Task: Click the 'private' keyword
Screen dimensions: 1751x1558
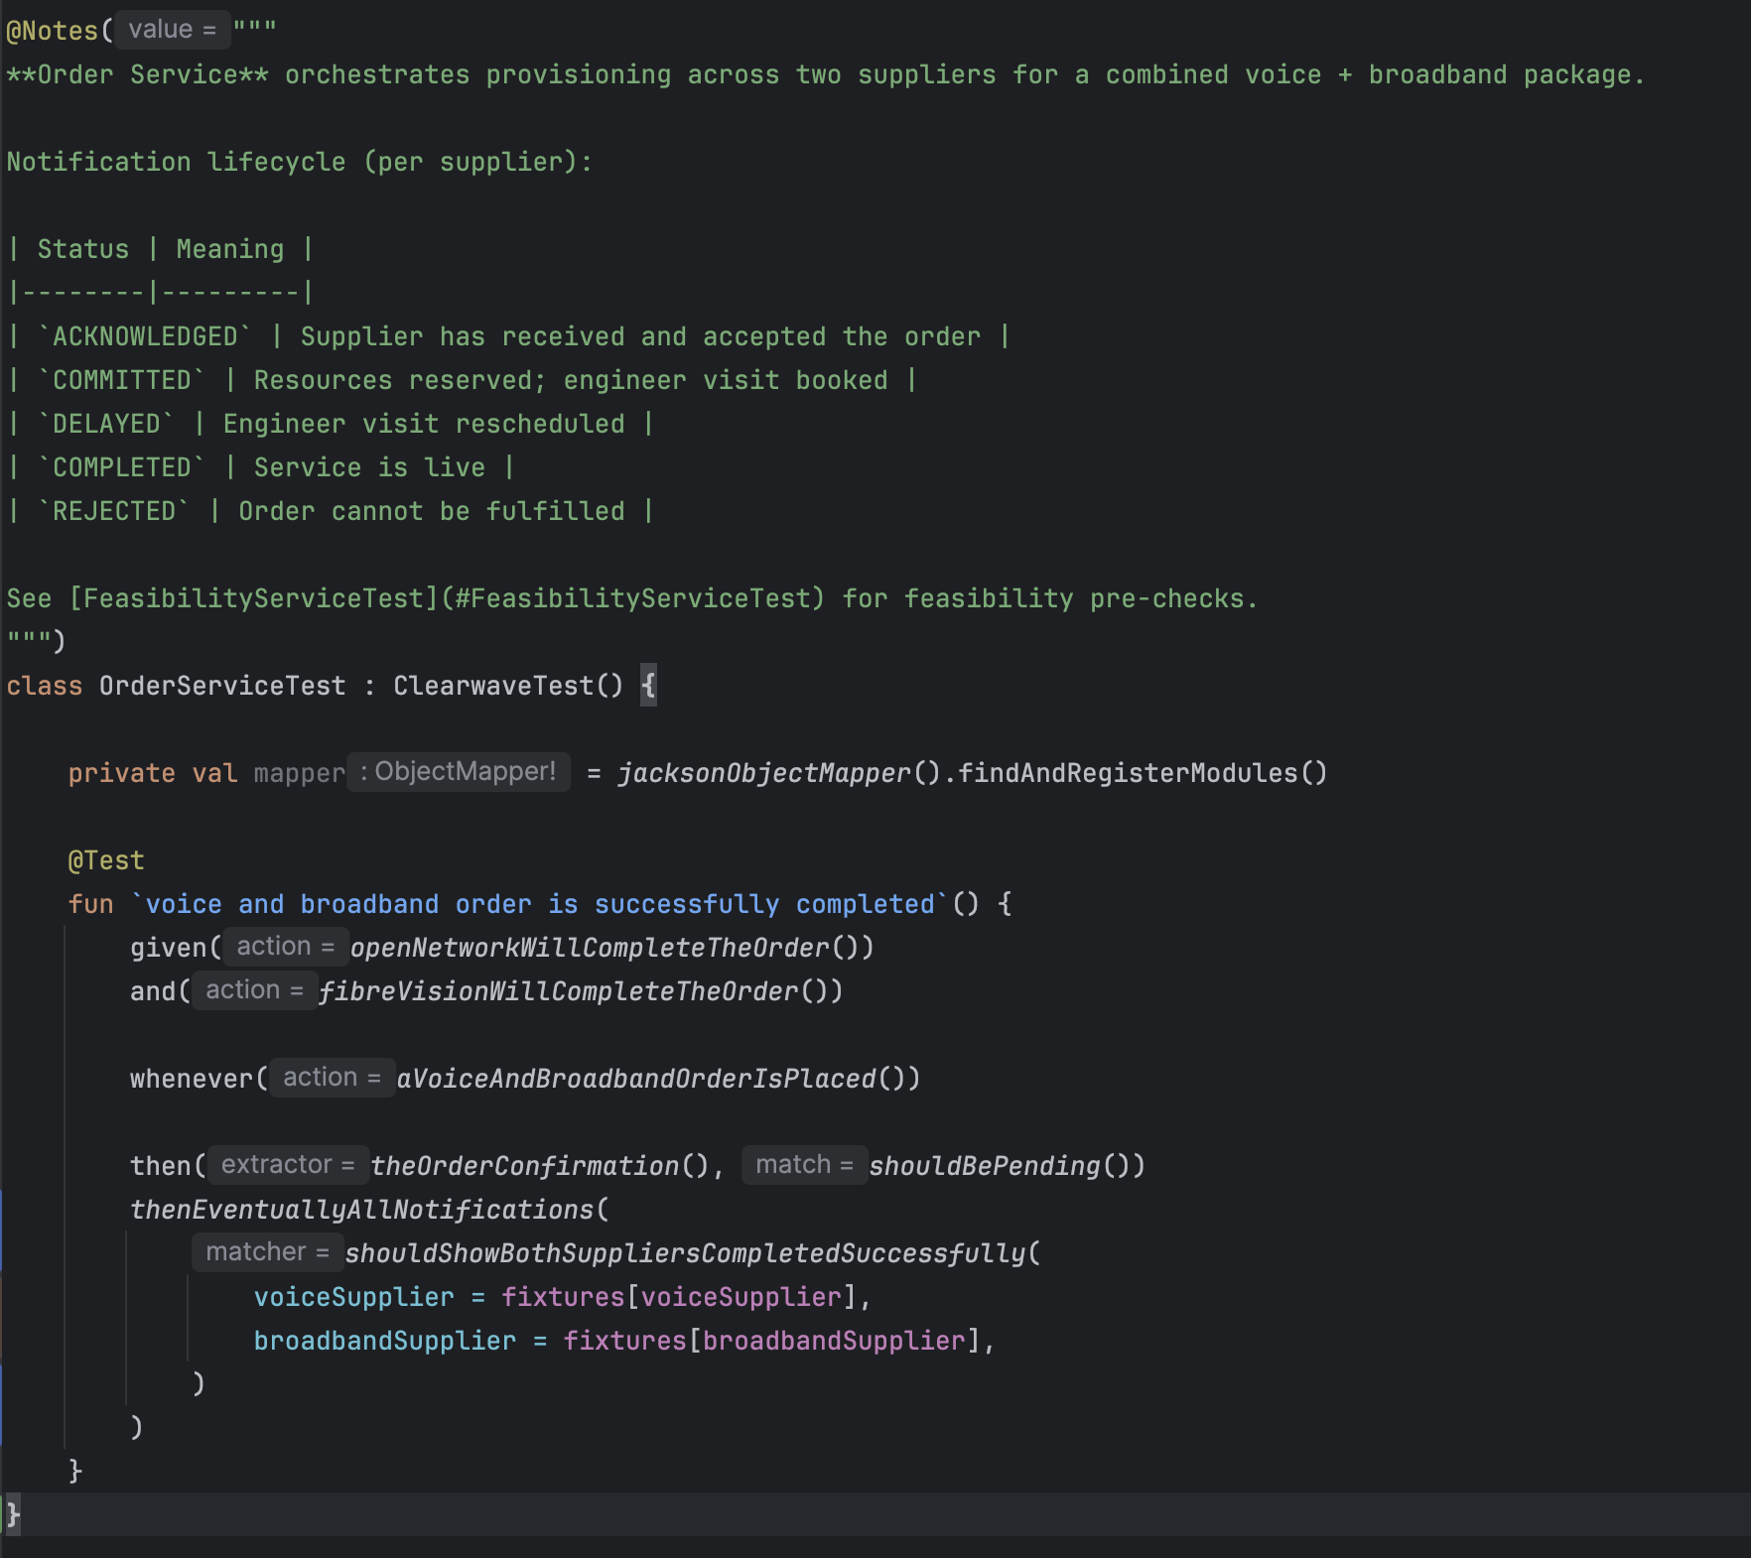Action: pyautogui.click(x=121, y=773)
